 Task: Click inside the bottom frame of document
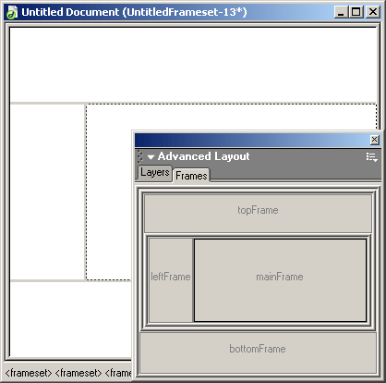point(71,319)
